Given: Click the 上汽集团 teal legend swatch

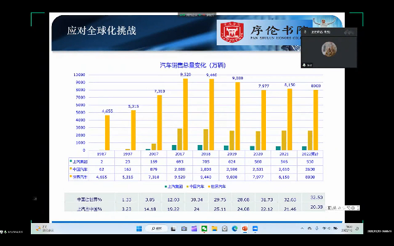Looking at the screenshot, I should [166, 186].
